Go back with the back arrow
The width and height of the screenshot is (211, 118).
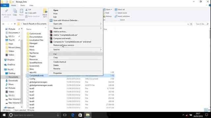[4, 24]
